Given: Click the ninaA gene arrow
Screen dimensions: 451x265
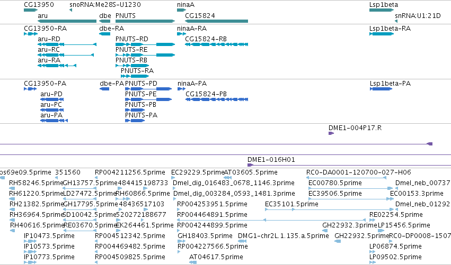Looking at the screenshot, I should point(181,10).
